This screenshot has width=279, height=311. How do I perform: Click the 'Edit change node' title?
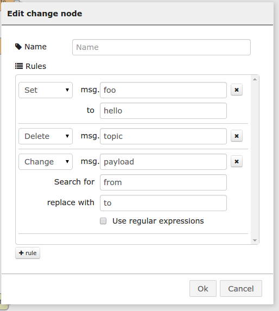45,14
